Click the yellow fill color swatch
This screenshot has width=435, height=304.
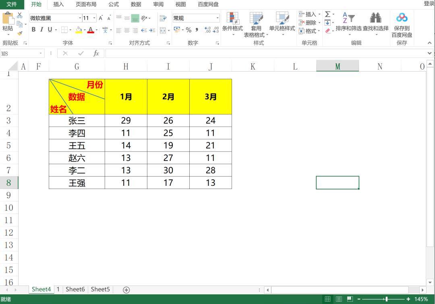(x=79, y=30)
